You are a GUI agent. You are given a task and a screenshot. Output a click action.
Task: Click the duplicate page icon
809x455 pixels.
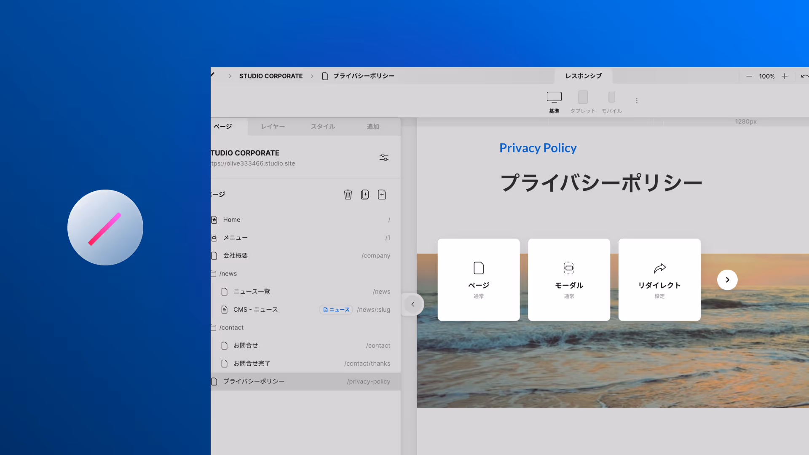click(x=365, y=195)
